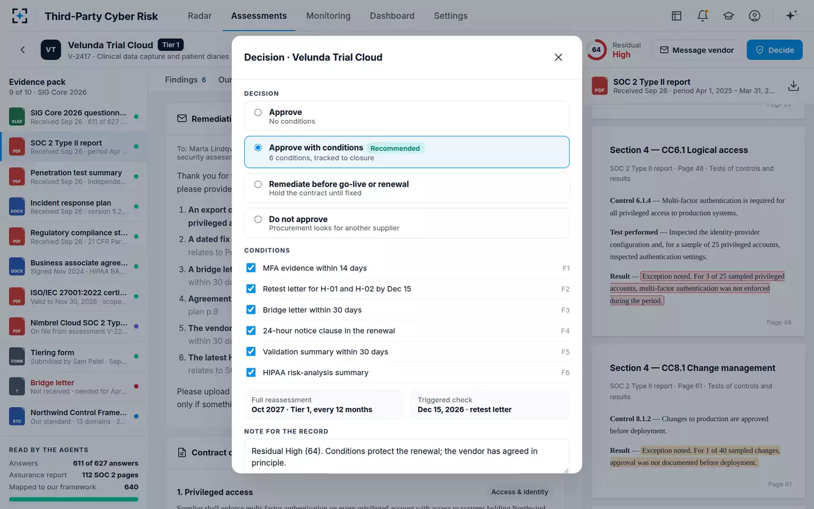Open the Northwind Control Framework STD icon

point(17,416)
